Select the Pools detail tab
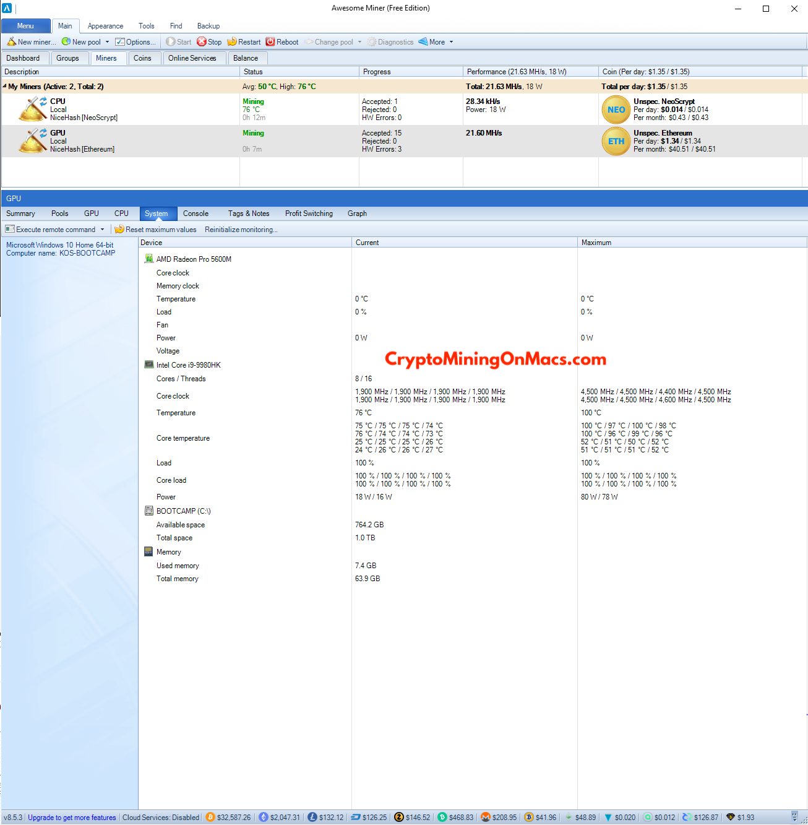The image size is (808, 825). click(x=60, y=214)
